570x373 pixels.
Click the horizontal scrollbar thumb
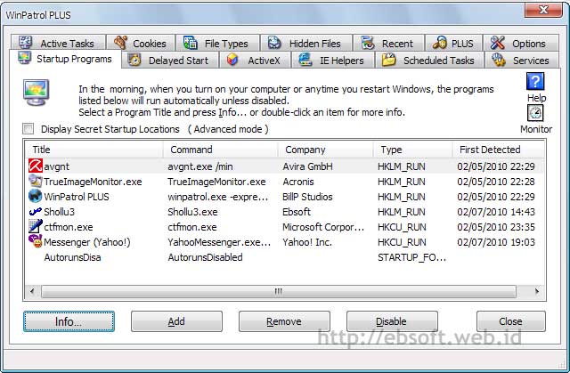pos(279,291)
